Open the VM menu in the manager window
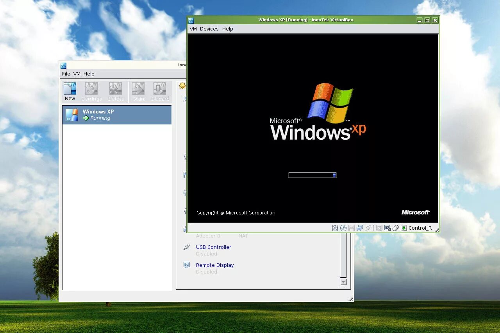Screen dimensions: 500x333 click(x=77, y=74)
